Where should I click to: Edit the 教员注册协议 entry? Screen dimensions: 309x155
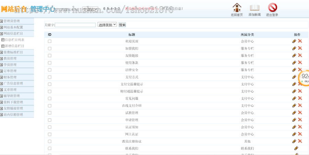tap(294, 141)
